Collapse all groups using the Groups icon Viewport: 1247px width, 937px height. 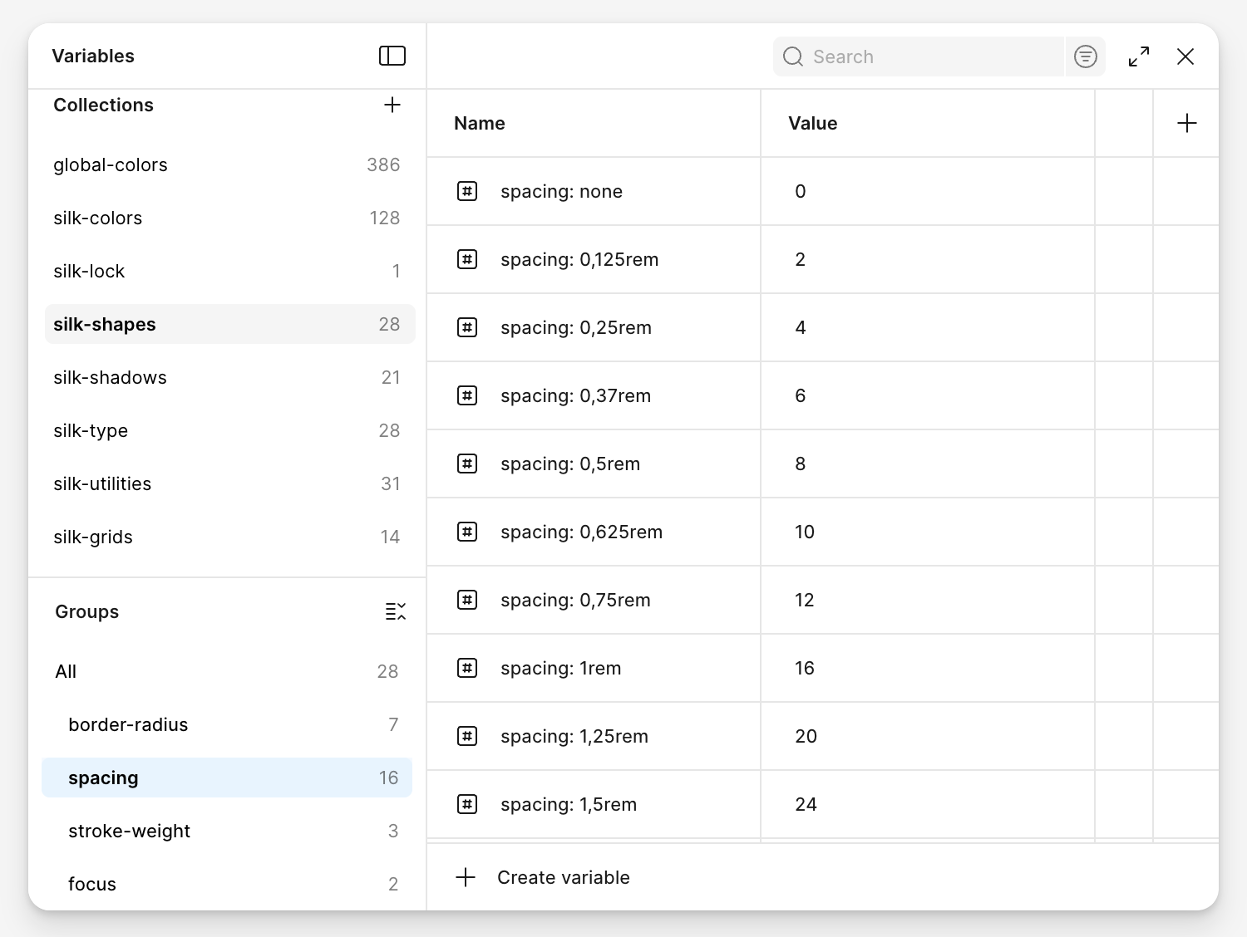[395, 612]
